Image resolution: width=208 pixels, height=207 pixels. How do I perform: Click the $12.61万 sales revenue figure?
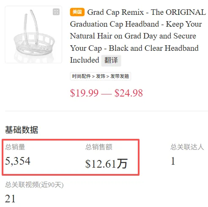coord(107,164)
